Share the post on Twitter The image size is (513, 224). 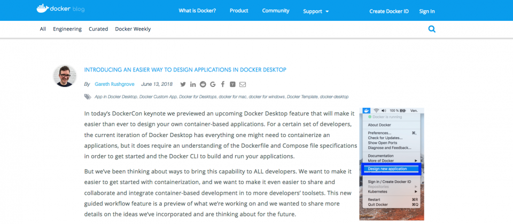183,84
